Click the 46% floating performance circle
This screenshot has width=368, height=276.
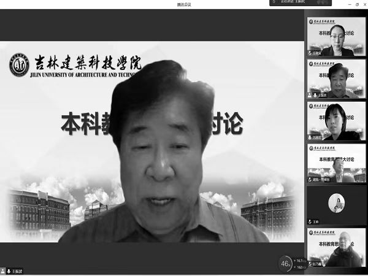pyautogui.click(x=286, y=263)
